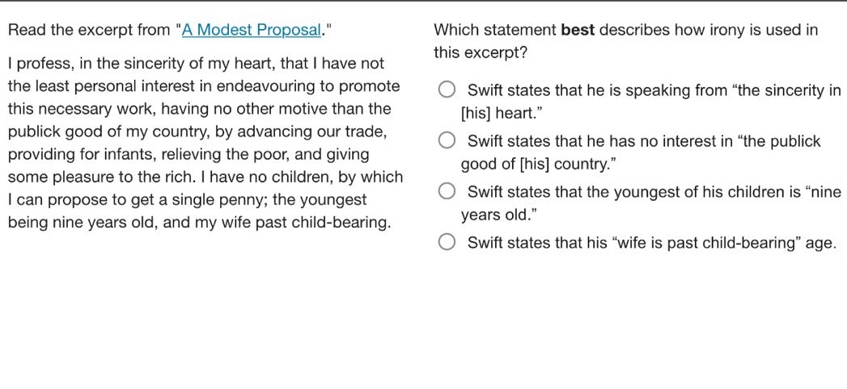
Task: Click the excerpt line starting "I profess"
Action: click(196, 64)
